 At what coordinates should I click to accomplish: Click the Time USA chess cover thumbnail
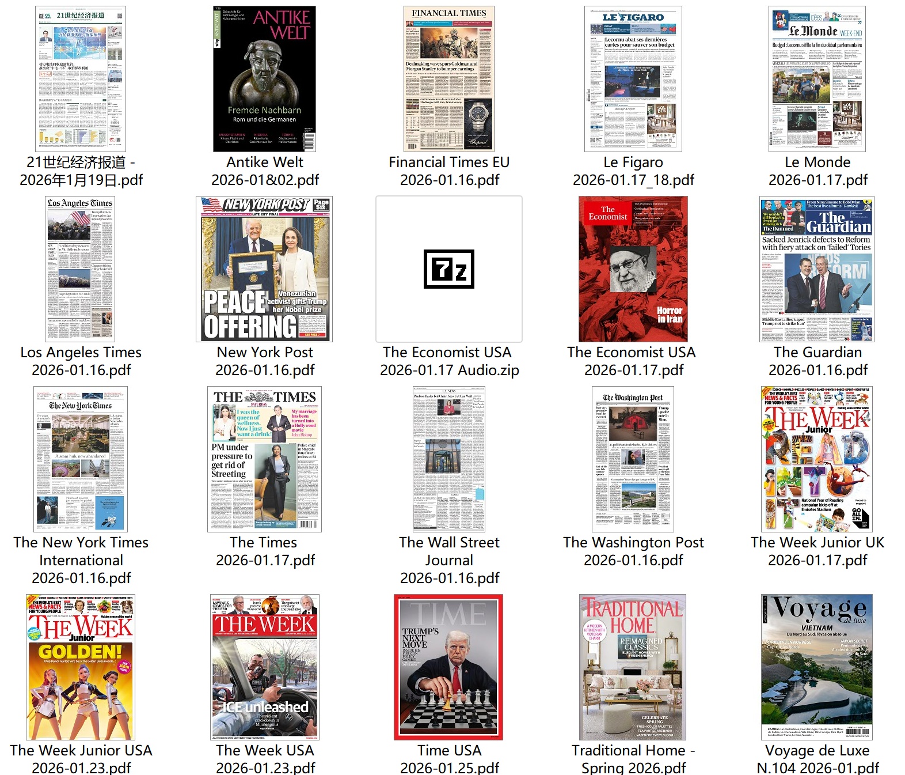click(x=448, y=667)
